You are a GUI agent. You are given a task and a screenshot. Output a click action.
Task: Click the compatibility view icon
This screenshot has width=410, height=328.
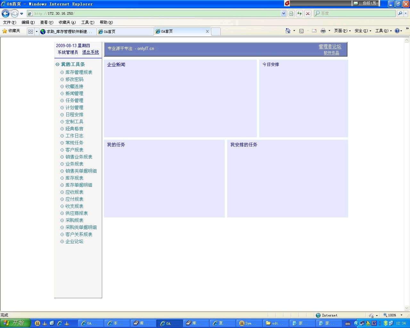291,13
